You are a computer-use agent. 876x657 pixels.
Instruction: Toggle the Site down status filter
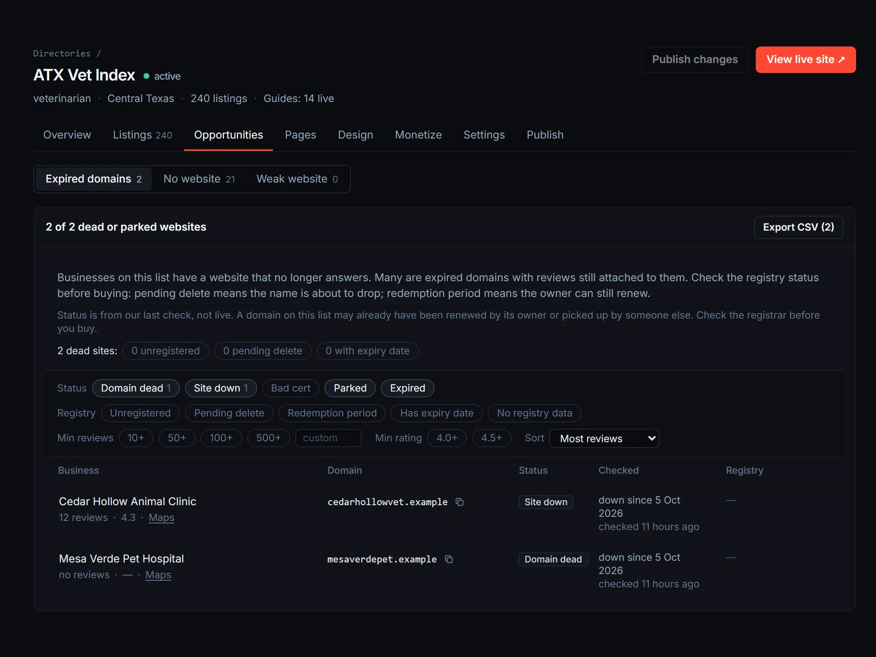[221, 388]
